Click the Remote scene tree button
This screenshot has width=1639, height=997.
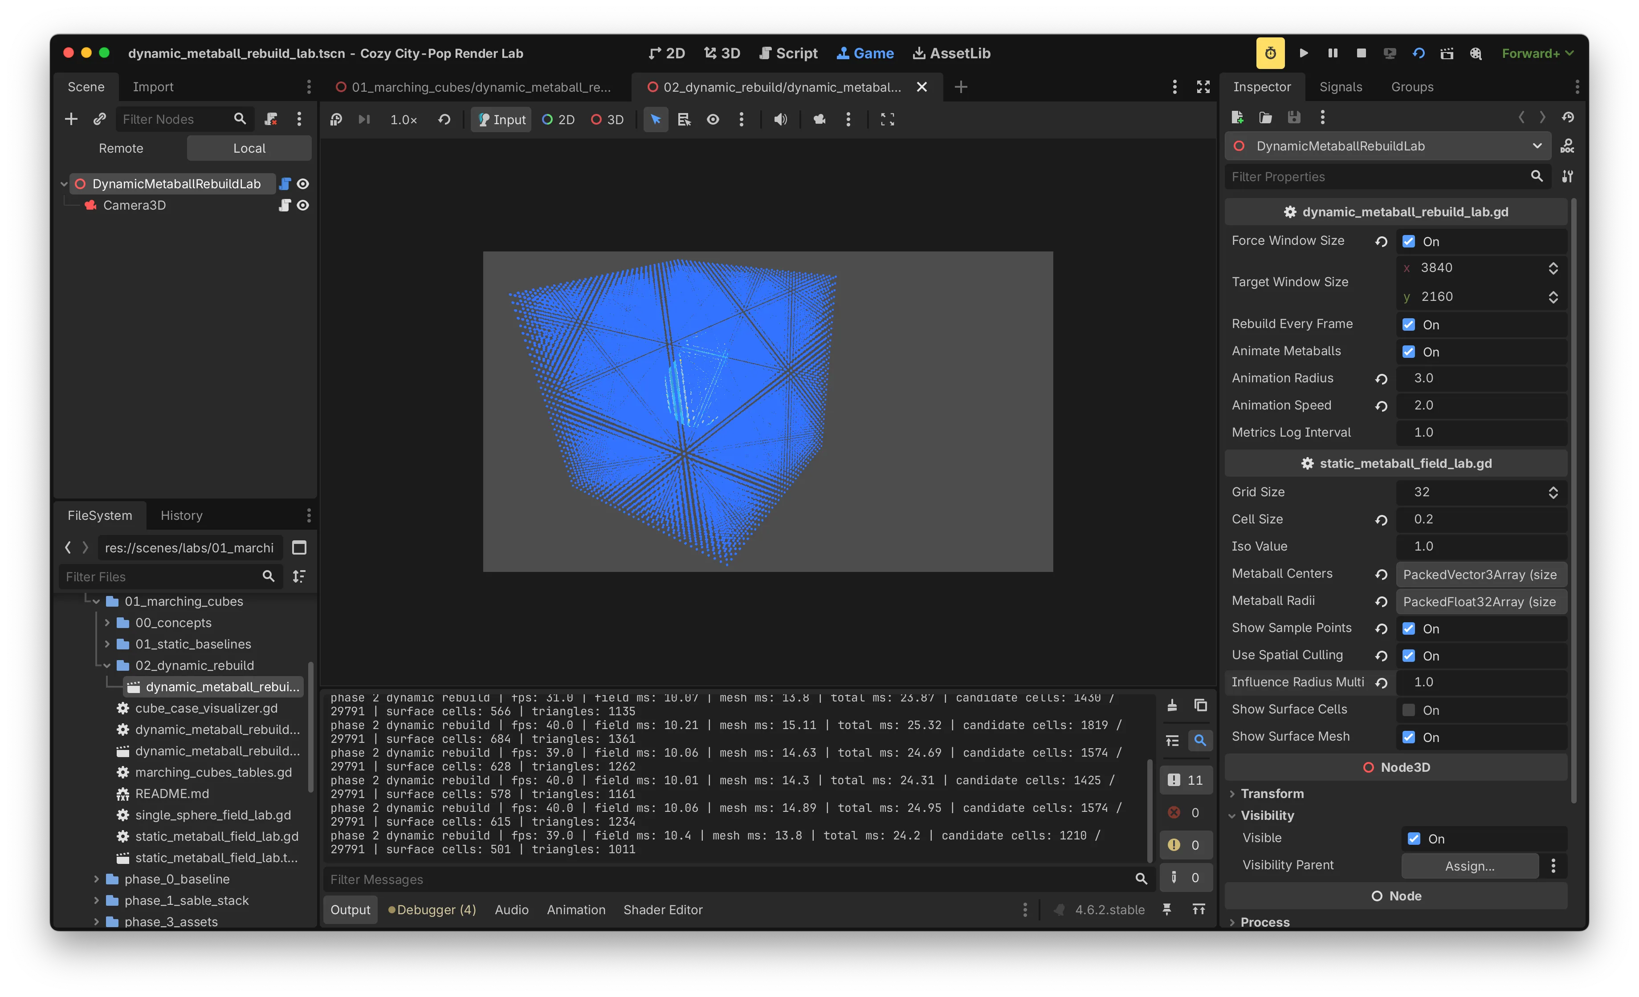click(120, 148)
